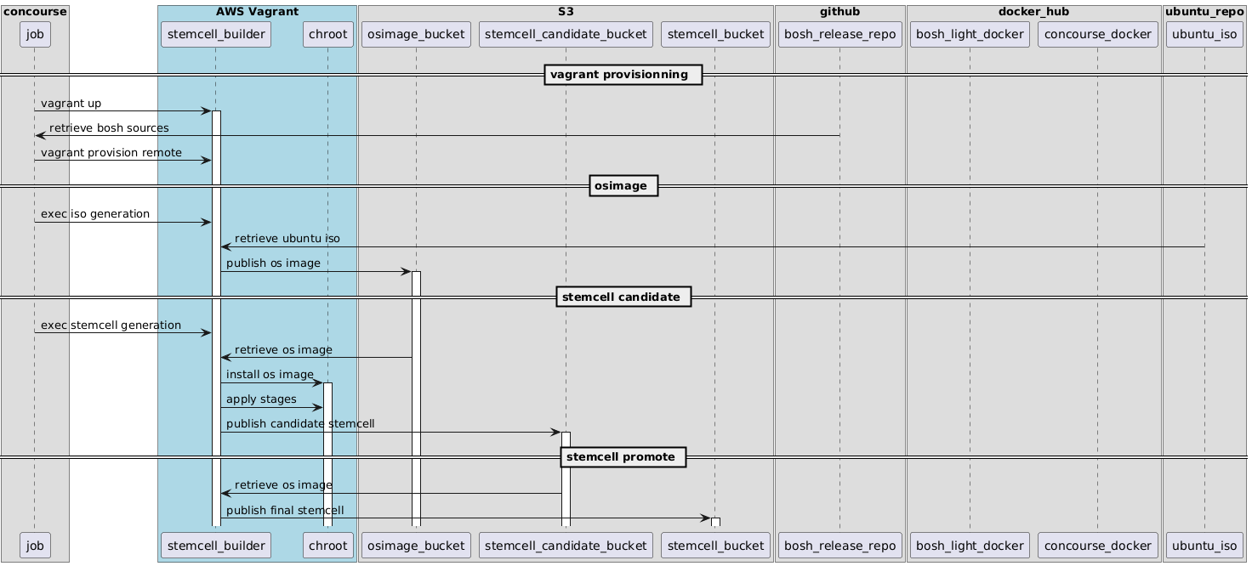Click the 'install os image' message
This screenshot has height=566, width=1252.
tap(270, 375)
